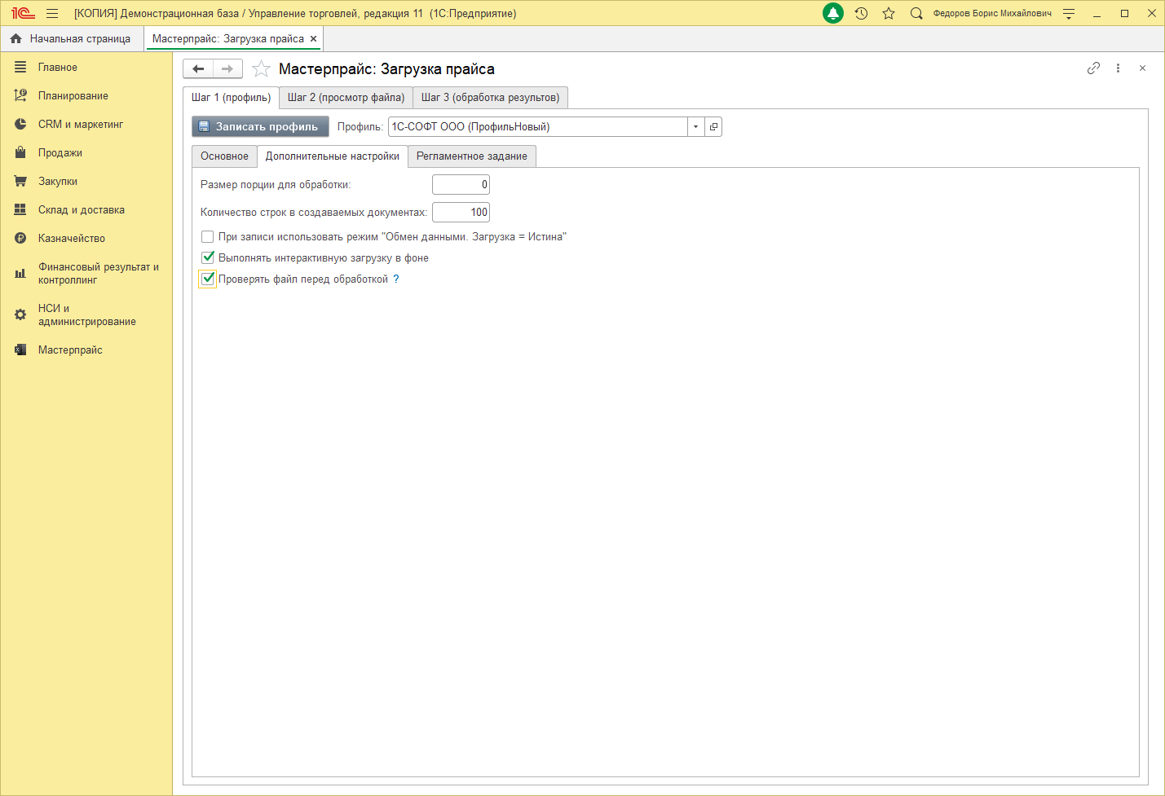Get link to this form icon
The width and height of the screenshot is (1165, 796).
coord(1093,68)
